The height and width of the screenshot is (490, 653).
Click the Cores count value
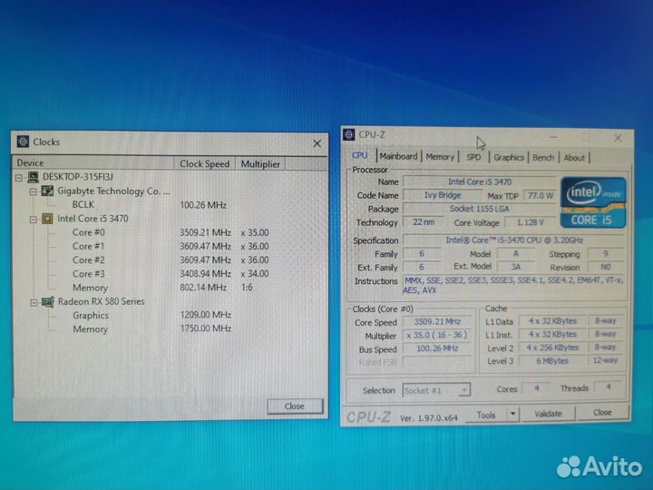point(536,388)
